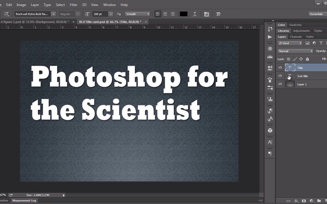Create a new layer
This screenshot has height=204, width=327.
pyautogui.click(x=325, y=201)
